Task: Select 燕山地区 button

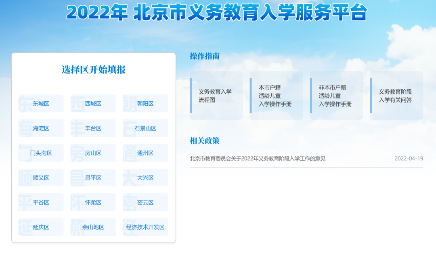Action: tap(93, 227)
